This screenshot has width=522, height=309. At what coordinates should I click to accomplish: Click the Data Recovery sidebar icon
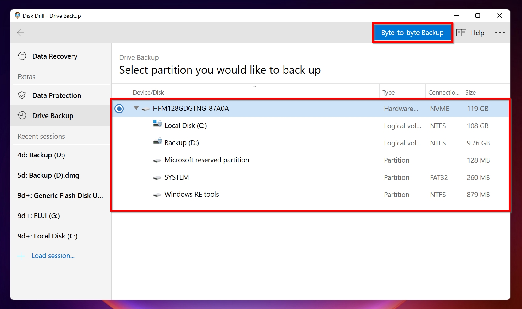(22, 56)
